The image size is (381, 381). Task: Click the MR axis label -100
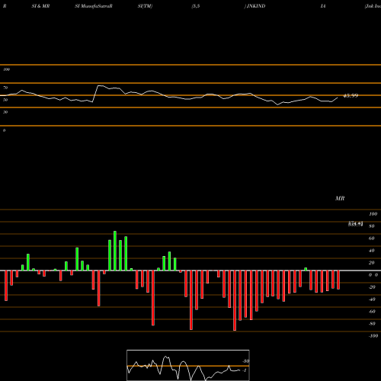[x=373, y=336]
